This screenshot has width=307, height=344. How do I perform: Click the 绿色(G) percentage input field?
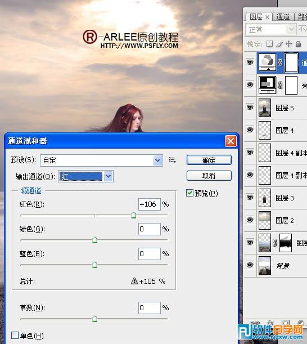pyautogui.click(x=149, y=229)
